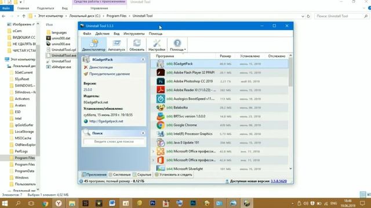
Task: Select the 8GadgetPack icon in program list
Action: (x=161, y=64)
